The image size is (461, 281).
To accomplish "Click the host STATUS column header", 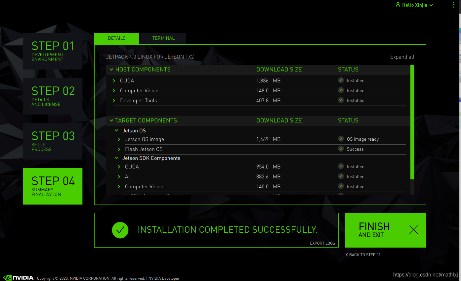I will tap(348, 70).
